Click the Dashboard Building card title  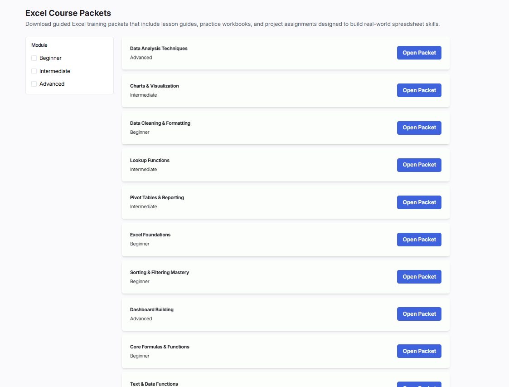pyautogui.click(x=151, y=309)
